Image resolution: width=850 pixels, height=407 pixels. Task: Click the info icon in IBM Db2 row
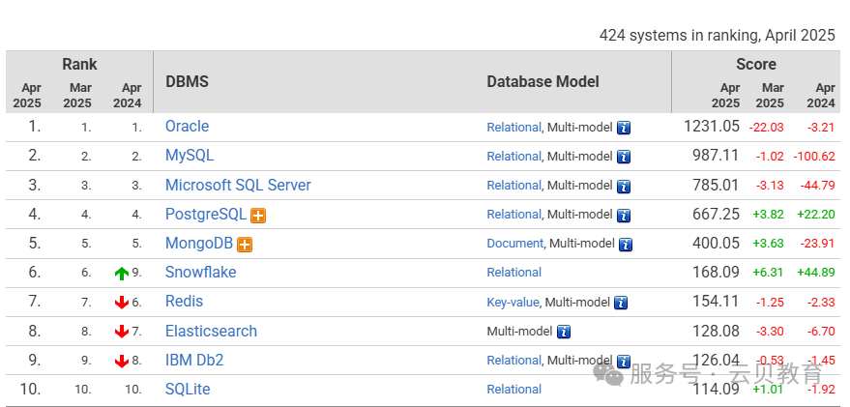(x=624, y=361)
